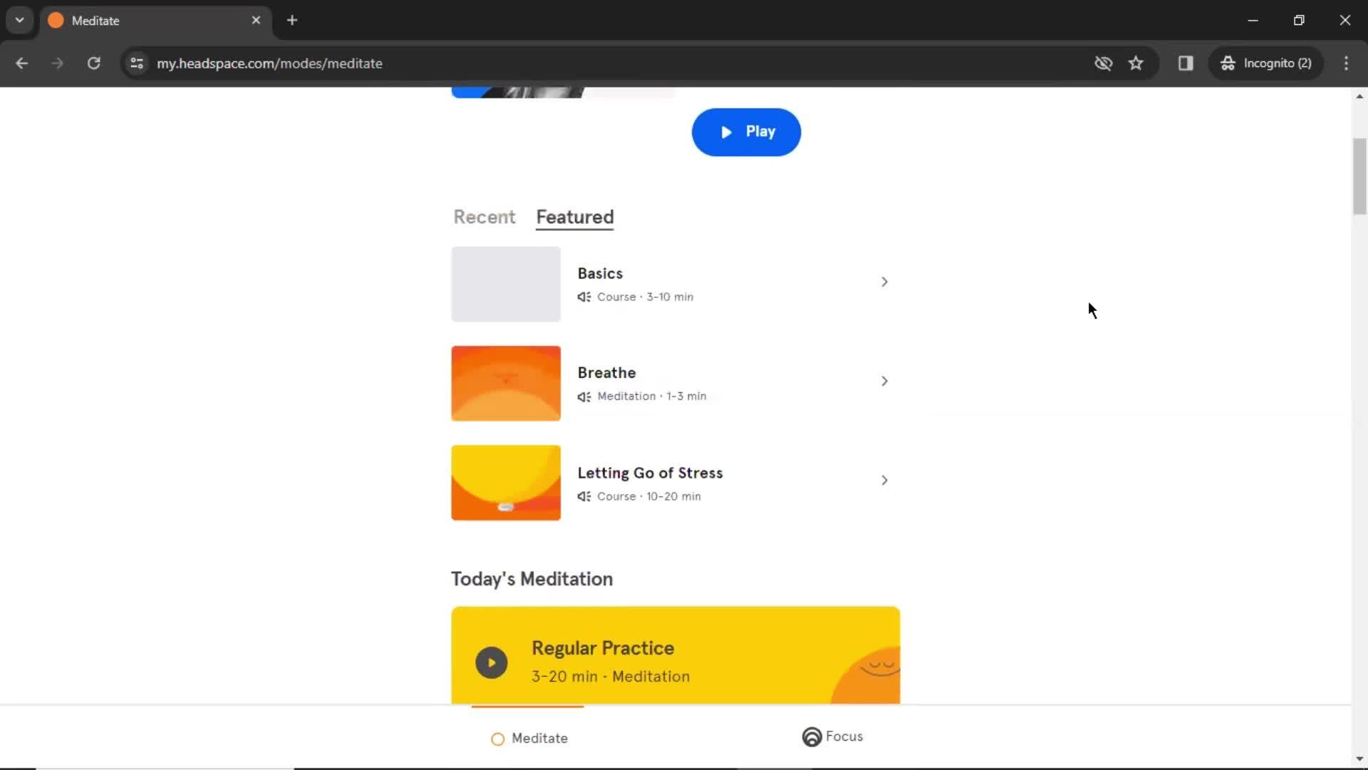1368x770 pixels.
Task: Toggle the Headspace Meditate radio button
Action: 499,738
